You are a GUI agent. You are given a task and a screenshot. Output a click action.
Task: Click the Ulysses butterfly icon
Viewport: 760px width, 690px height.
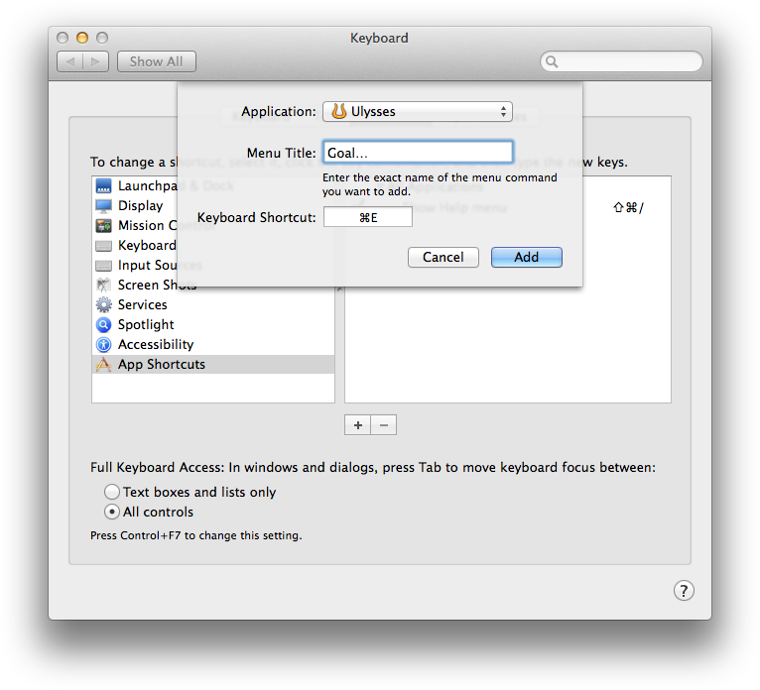(x=339, y=111)
